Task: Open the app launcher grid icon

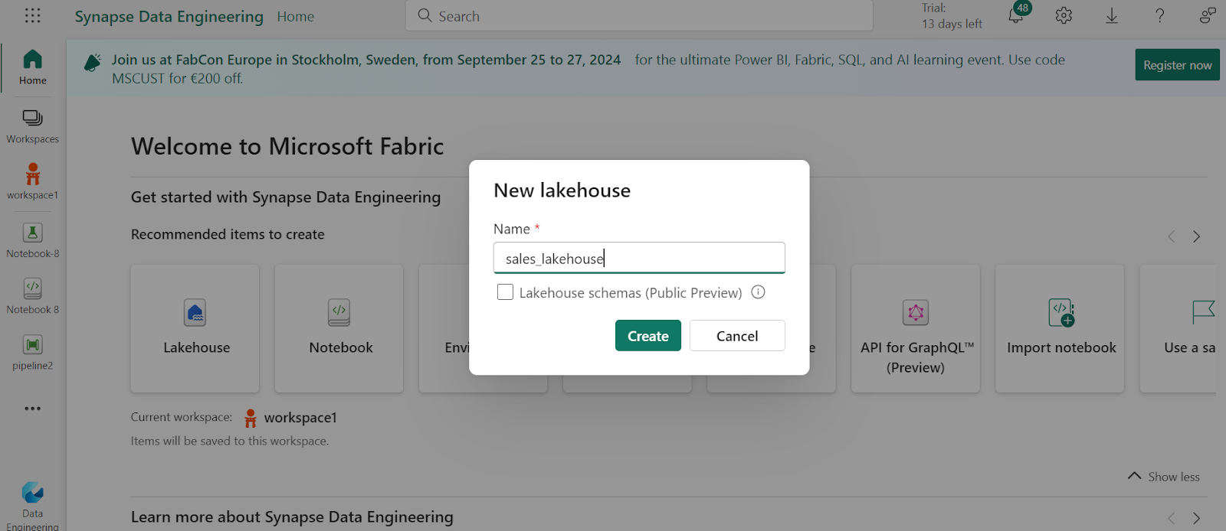Action: [32, 15]
